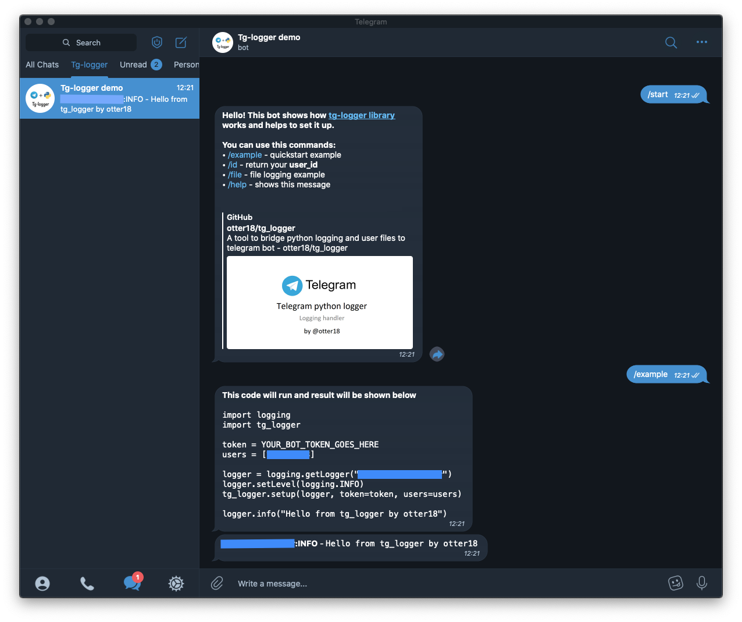Open Chats icon with unread badge

[133, 582]
